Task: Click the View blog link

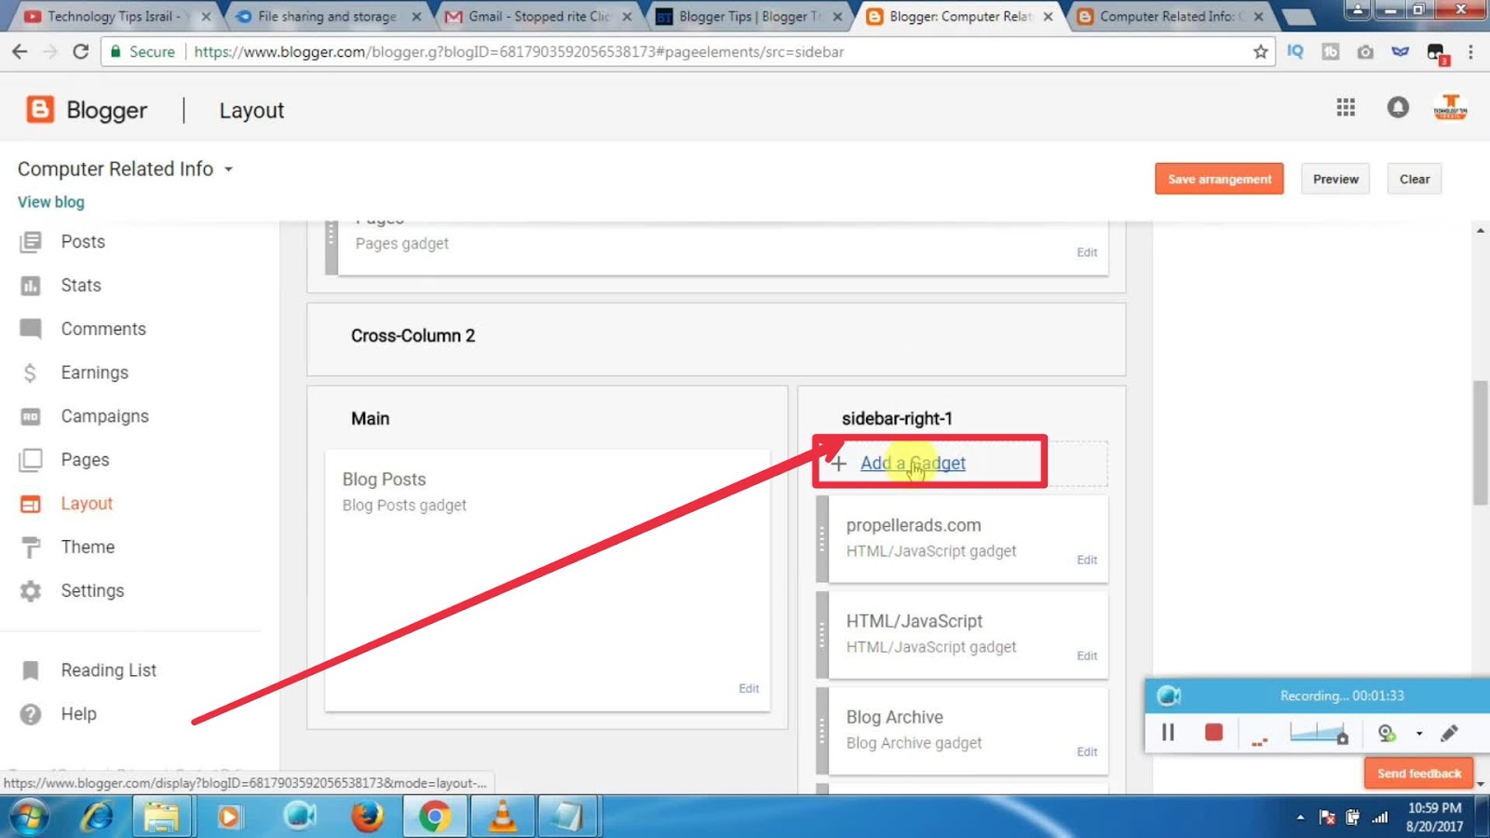Action: [x=51, y=202]
